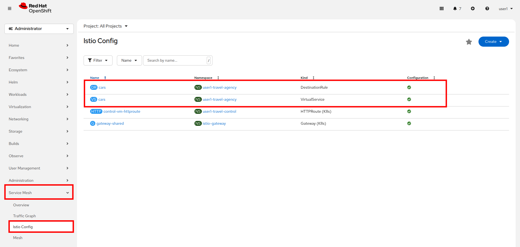Open the Filter dropdown
The image size is (520, 247).
click(98, 60)
